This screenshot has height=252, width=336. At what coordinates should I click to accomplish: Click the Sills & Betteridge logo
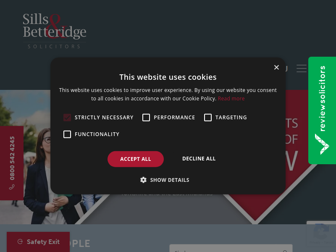tap(55, 31)
